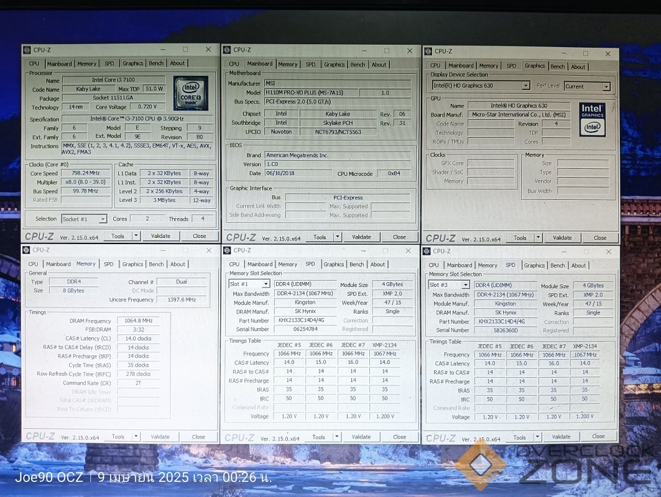Open Bench tab in the Slot #1 SPD window
Screen dimensions: 661x497
[x=357, y=264]
